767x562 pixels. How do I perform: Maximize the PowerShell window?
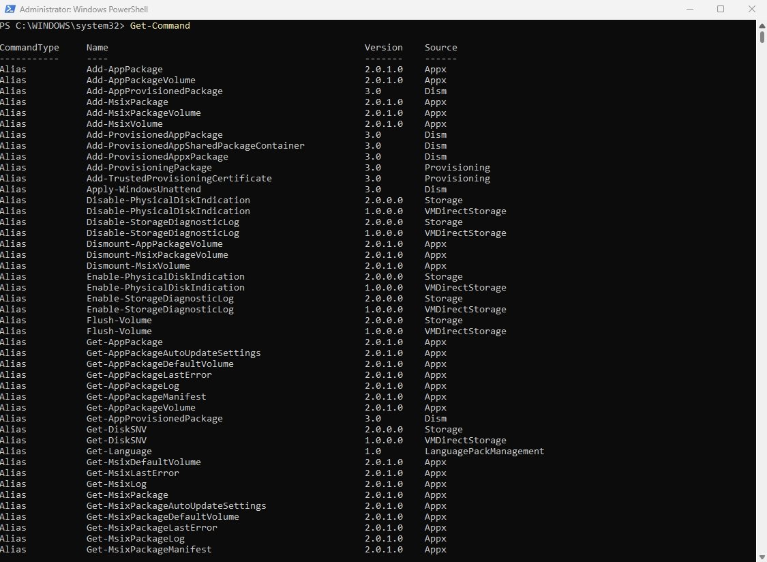(721, 9)
